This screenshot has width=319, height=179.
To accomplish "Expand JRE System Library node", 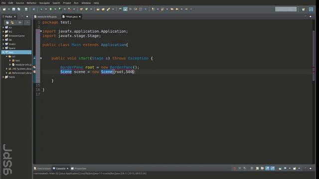I will 6,69.
